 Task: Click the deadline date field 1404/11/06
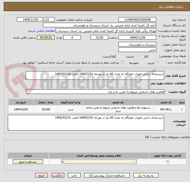point(137,37)
